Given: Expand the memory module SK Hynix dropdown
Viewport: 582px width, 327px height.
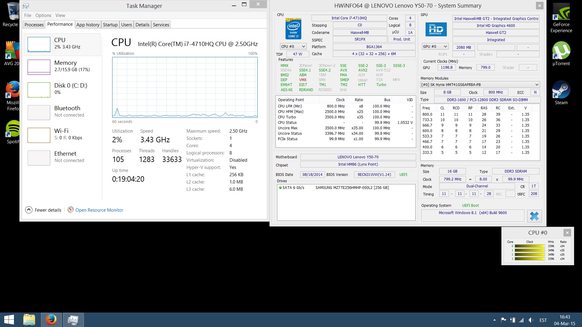Looking at the screenshot, I should [x=480, y=84].
